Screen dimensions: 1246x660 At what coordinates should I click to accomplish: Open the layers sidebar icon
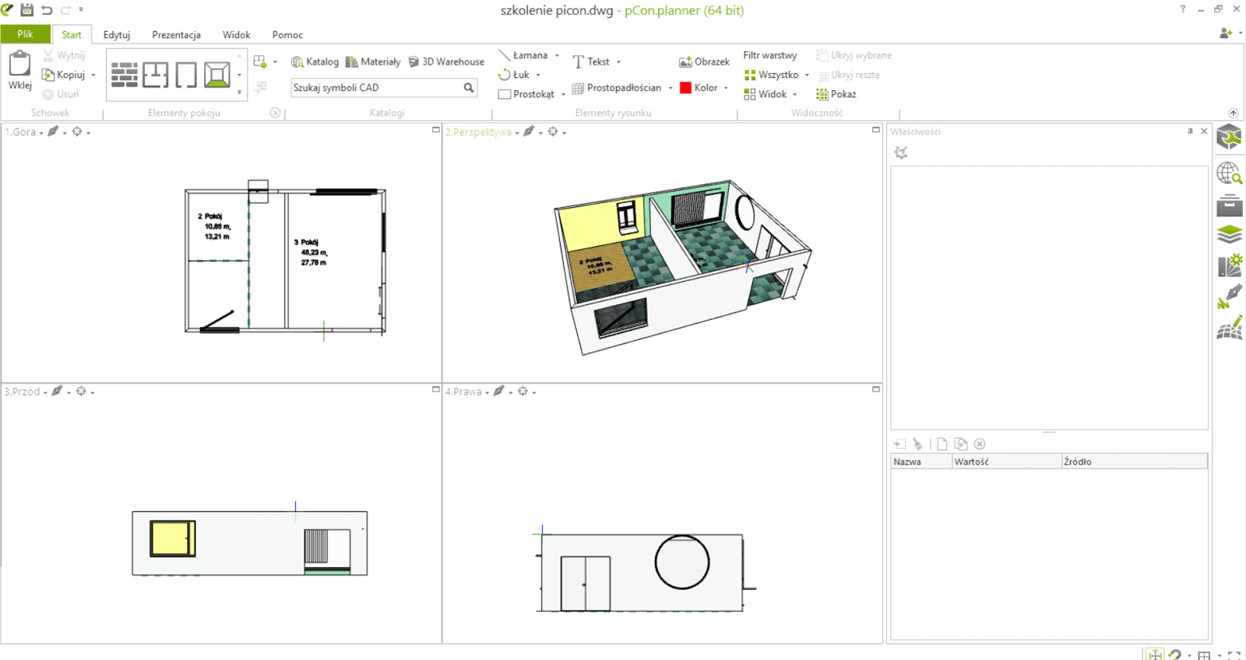pos(1230,233)
